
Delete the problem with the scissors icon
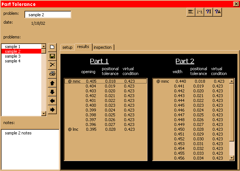click(x=52, y=65)
